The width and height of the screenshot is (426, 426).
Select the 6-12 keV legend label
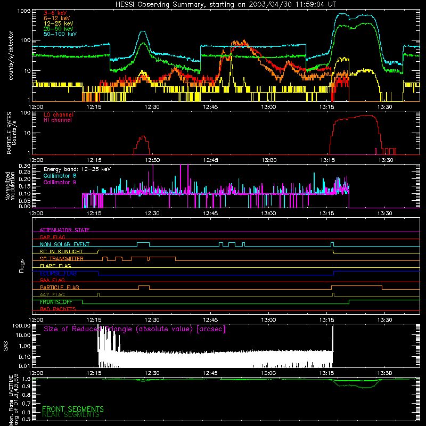pyautogui.click(x=57, y=18)
